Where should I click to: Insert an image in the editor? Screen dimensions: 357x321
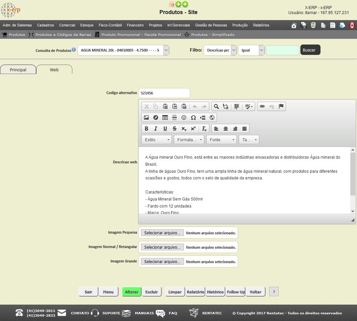click(x=146, y=117)
